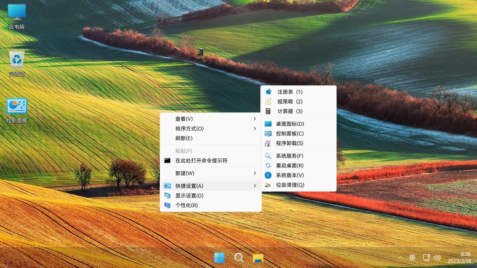Select 在此处打开命令提示符 menu entry
The height and width of the screenshot is (268, 477).
pos(201,161)
